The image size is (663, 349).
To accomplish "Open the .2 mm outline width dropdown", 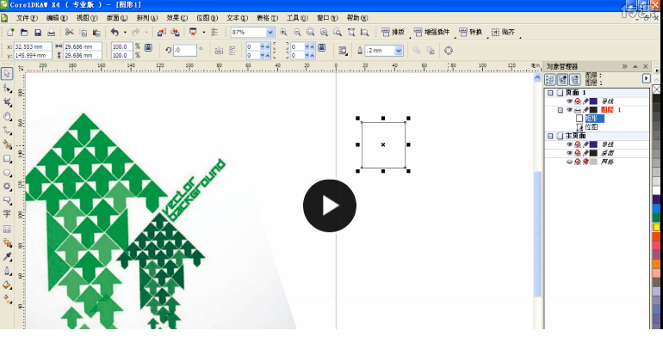I will [399, 51].
